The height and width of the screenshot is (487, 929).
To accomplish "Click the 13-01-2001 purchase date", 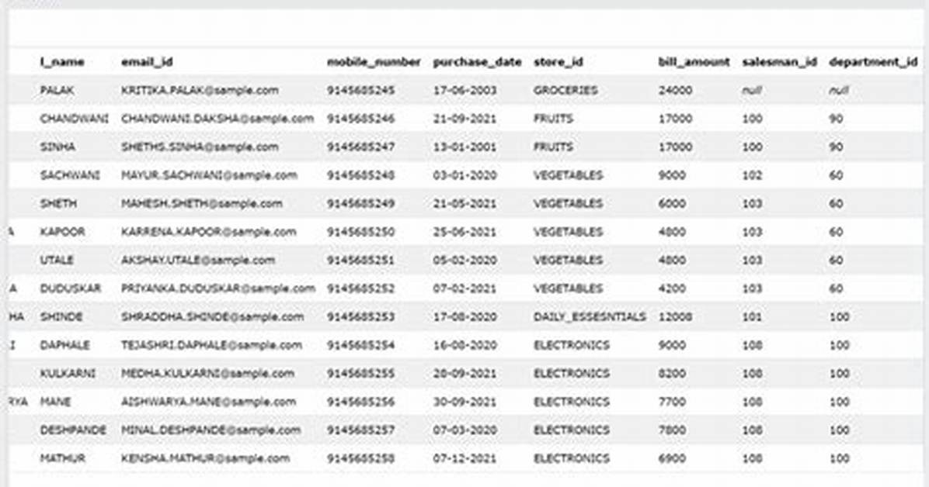I will (464, 147).
